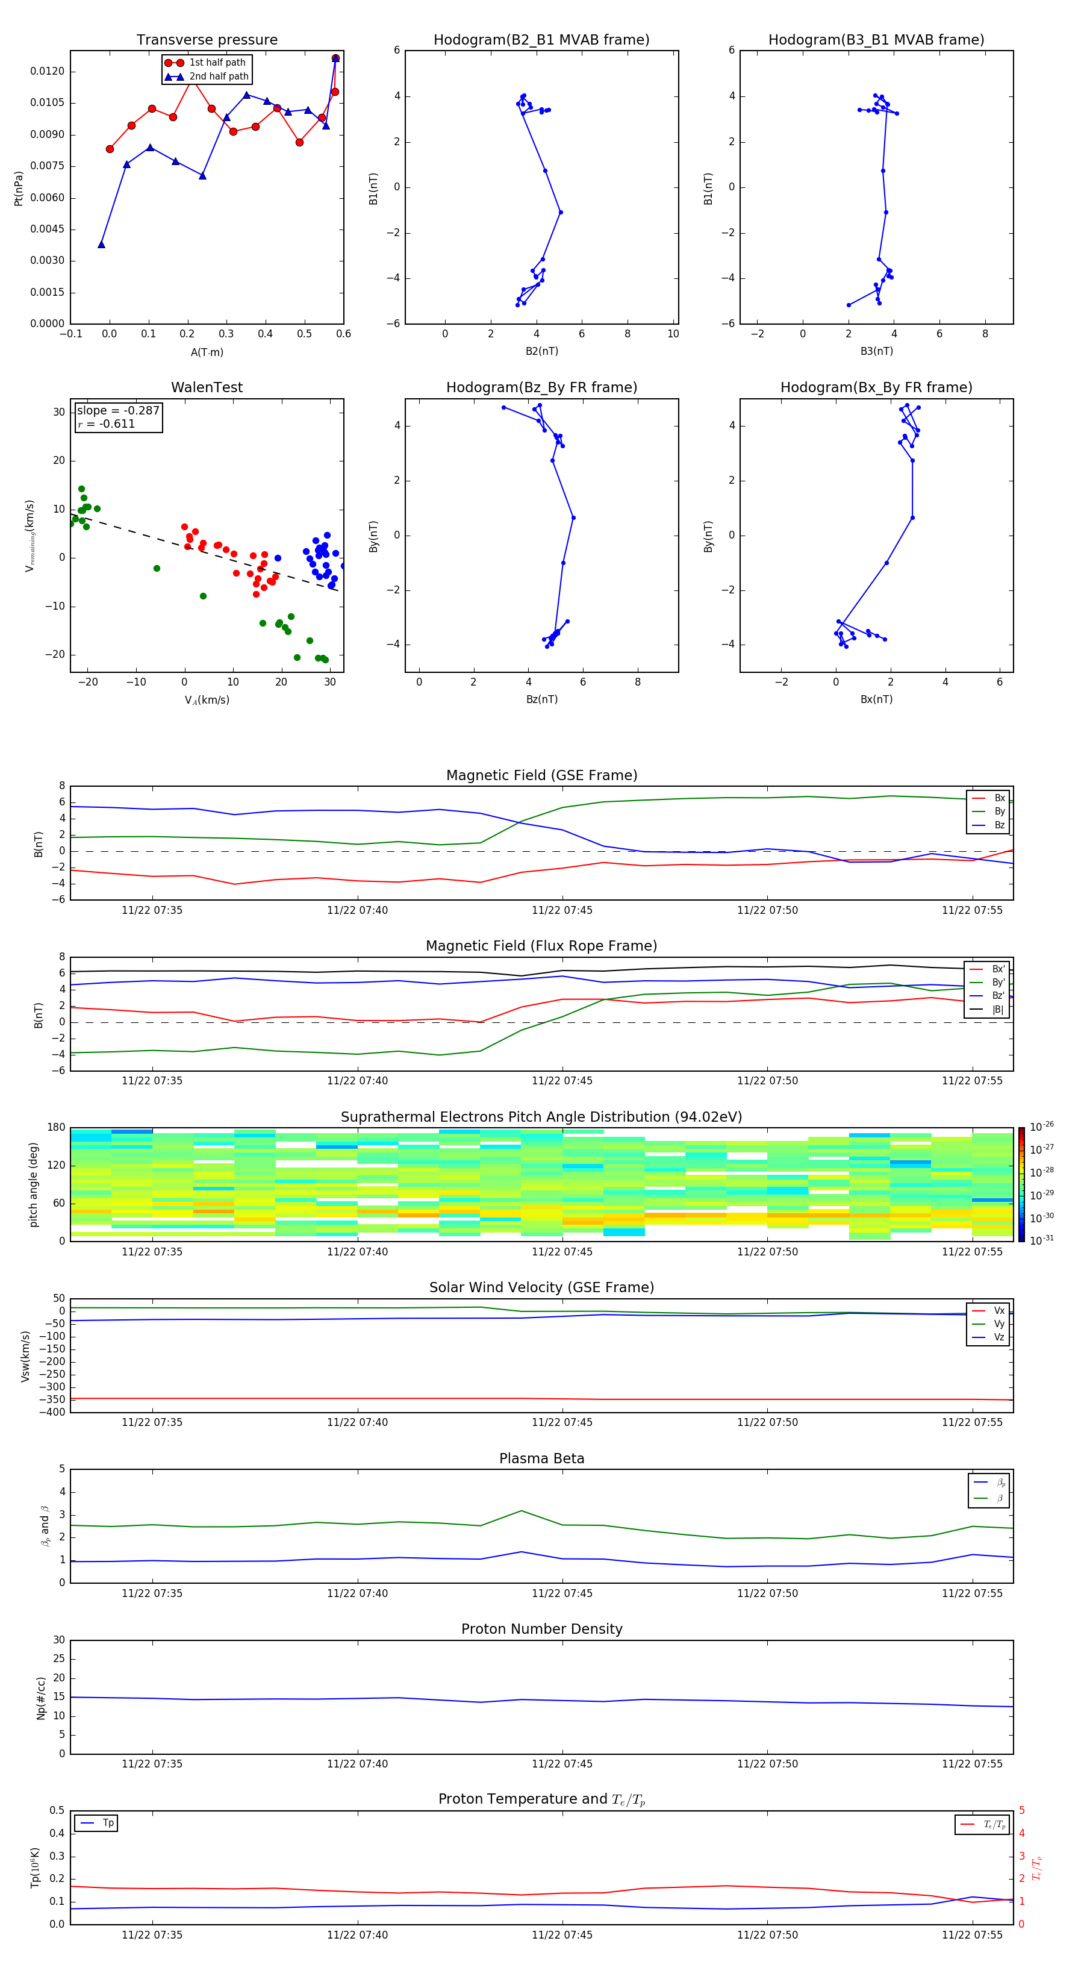Screen dimensions: 1084x1988
Task: Click the "Vsw(km/s)" axis label
Action: (25, 1356)
